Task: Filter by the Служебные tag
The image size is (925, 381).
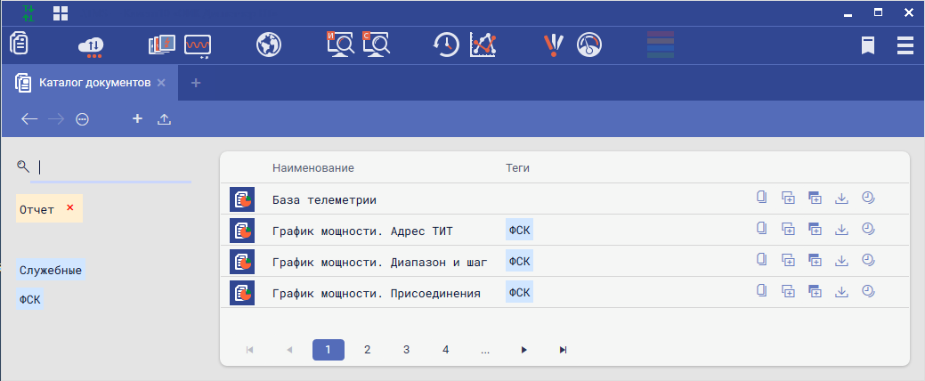Action: 51,270
